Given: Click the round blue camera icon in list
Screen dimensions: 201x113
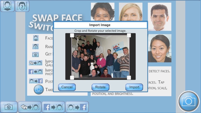Looking at the screenshot, I should pyautogui.click(x=39, y=89).
